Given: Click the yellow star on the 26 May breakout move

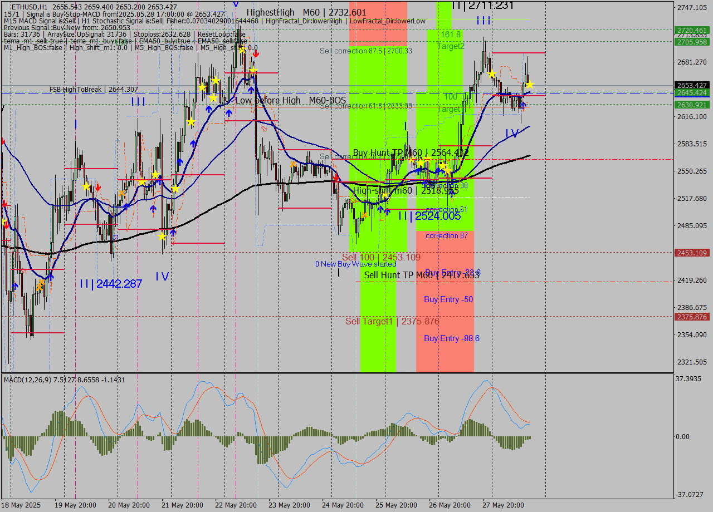Looking at the screenshot, I should [492, 73].
